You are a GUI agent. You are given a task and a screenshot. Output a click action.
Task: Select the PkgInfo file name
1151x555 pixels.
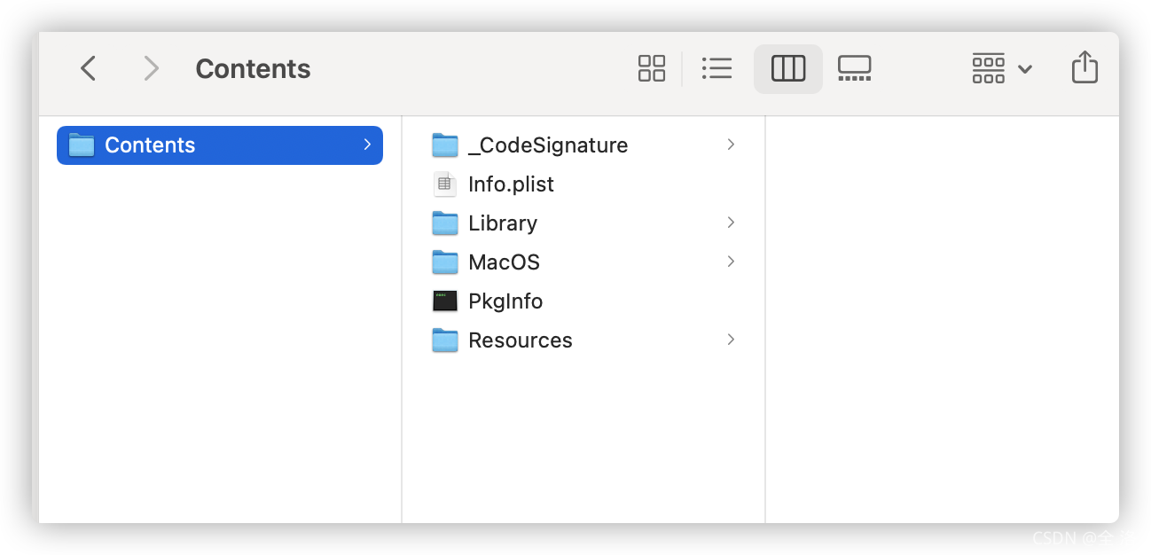(505, 301)
